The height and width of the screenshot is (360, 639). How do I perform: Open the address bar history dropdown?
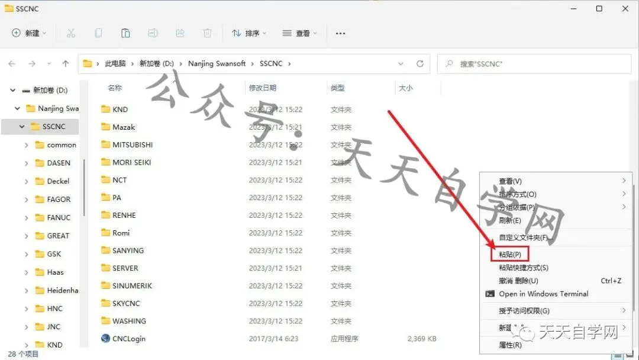401,63
